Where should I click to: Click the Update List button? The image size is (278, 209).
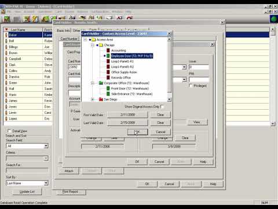[x=27, y=192]
